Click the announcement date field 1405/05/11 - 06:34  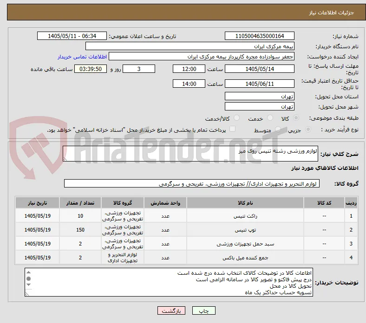pyautogui.click(x=72, y=36)
